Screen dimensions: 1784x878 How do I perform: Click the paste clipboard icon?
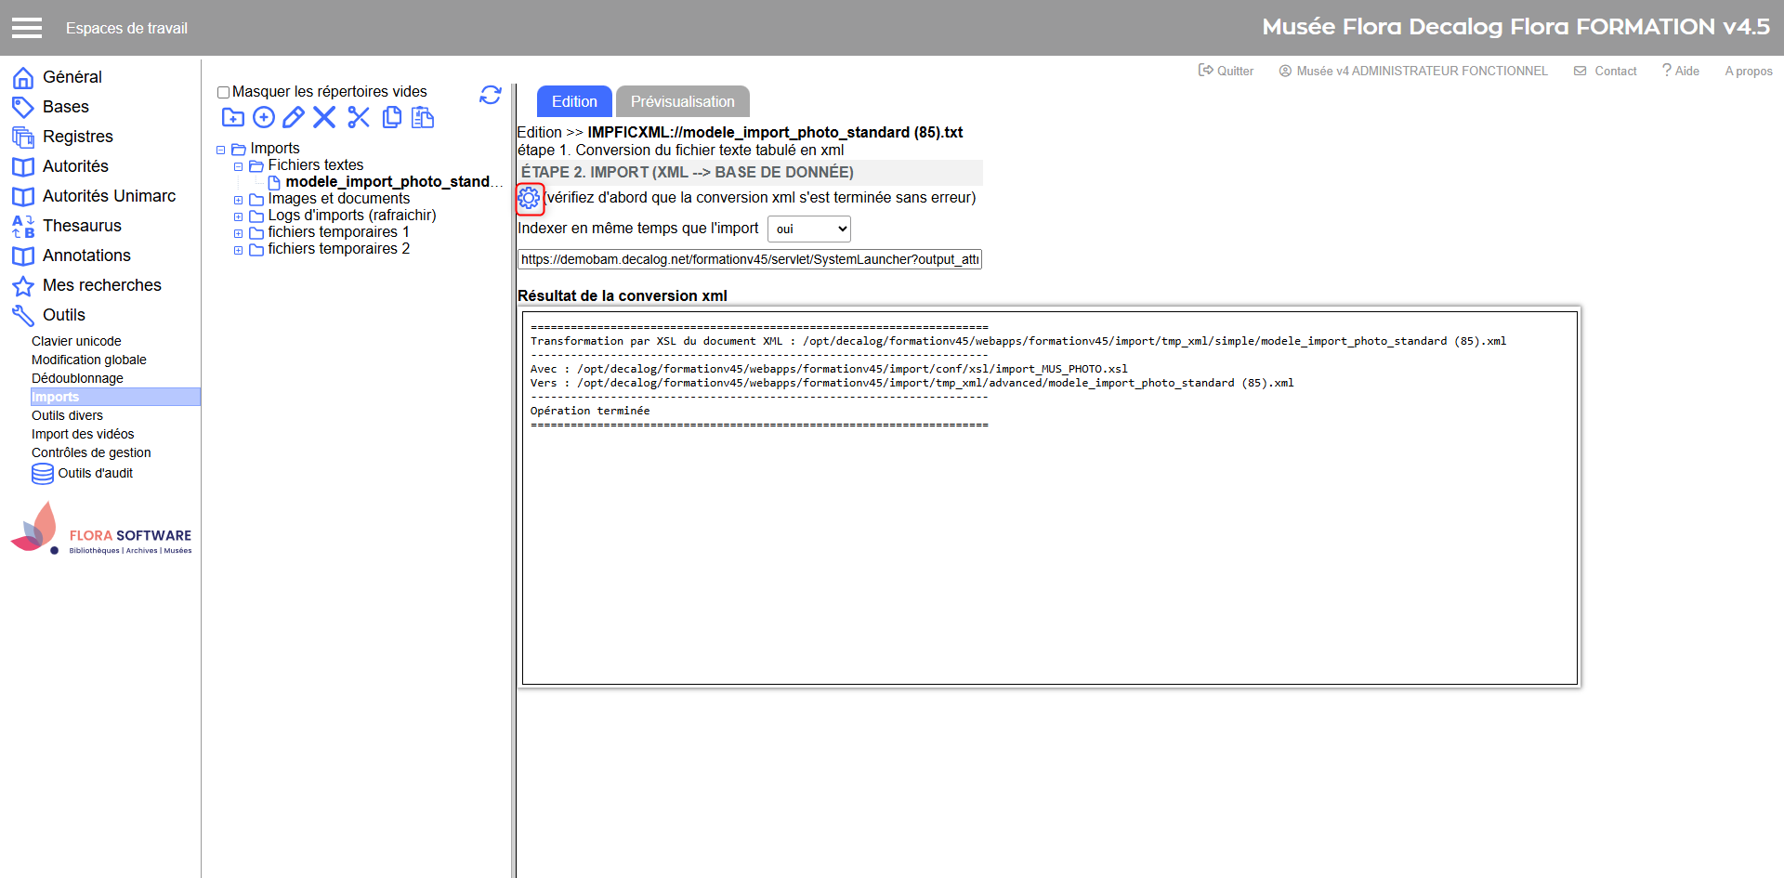point(423,117)
